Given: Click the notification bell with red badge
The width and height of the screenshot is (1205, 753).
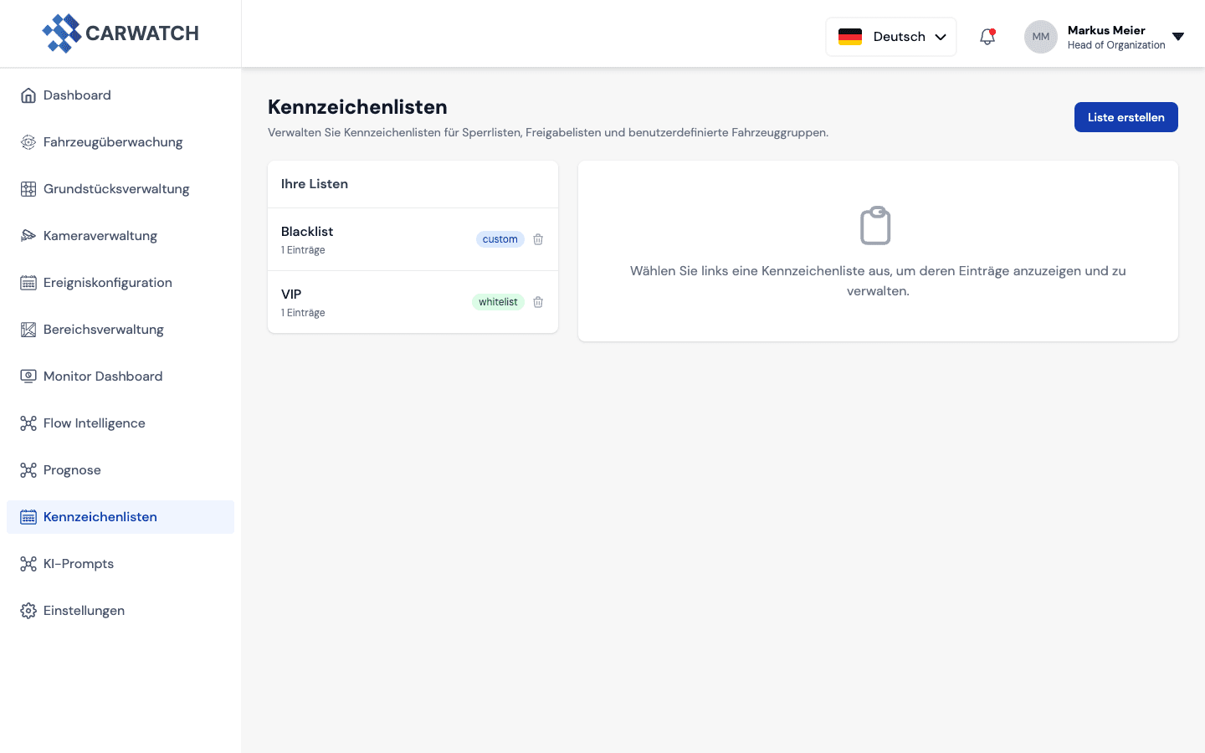Looking at the screenshot, I should tap(987, 37).
